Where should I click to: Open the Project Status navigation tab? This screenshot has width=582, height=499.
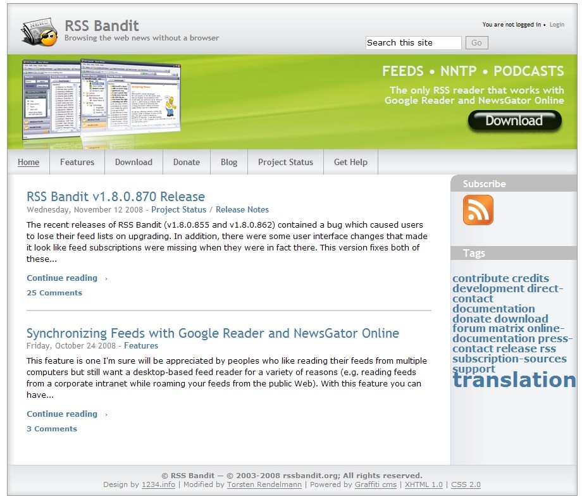(x=285, y=162)
